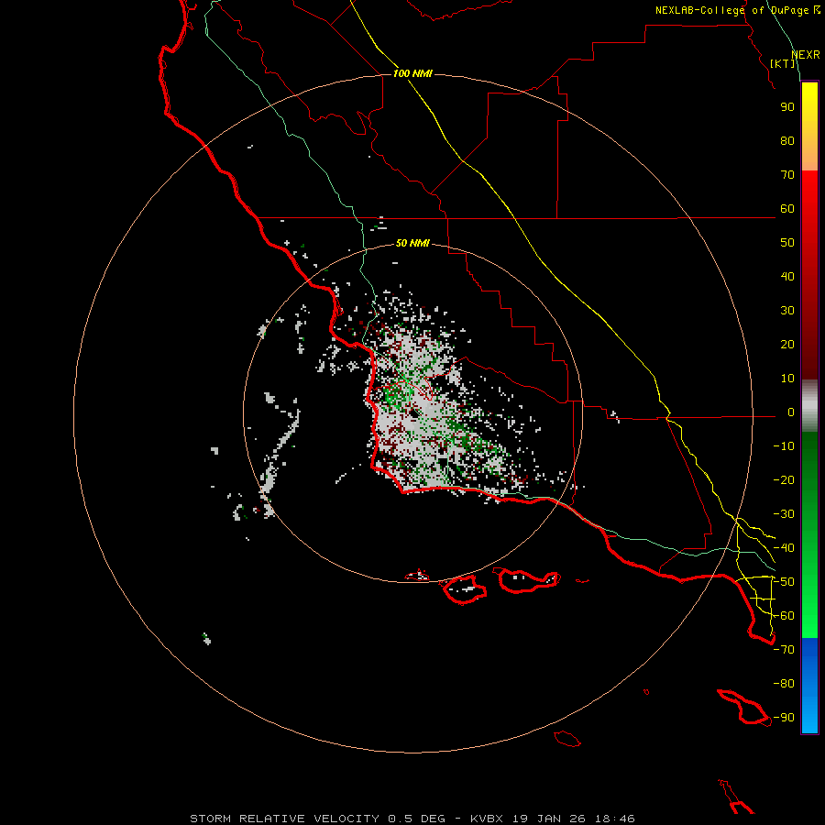Click the -20 scale value
This screenshot has height=825, width=825.
[x=784, y=480]
